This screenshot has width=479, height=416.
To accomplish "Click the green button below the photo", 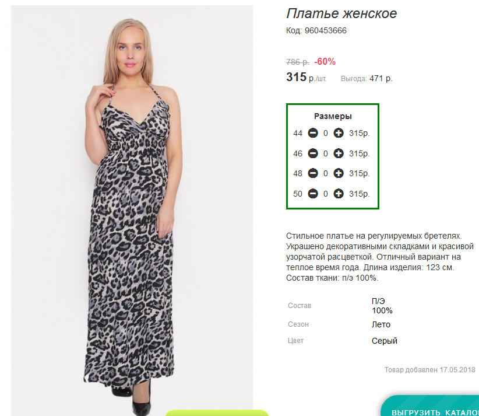I will [x=217, y=412].
